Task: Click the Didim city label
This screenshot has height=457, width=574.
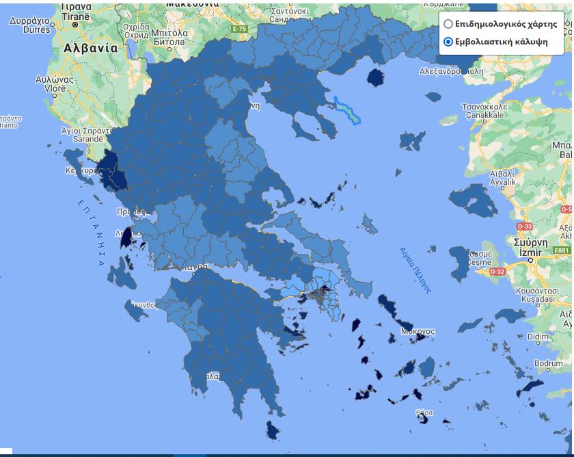Action: point(538,337)
